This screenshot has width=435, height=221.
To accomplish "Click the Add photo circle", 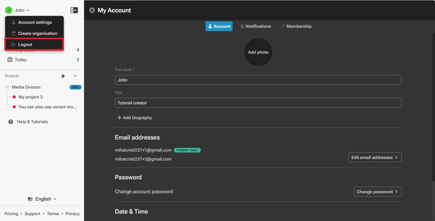I will click(258, 52).
